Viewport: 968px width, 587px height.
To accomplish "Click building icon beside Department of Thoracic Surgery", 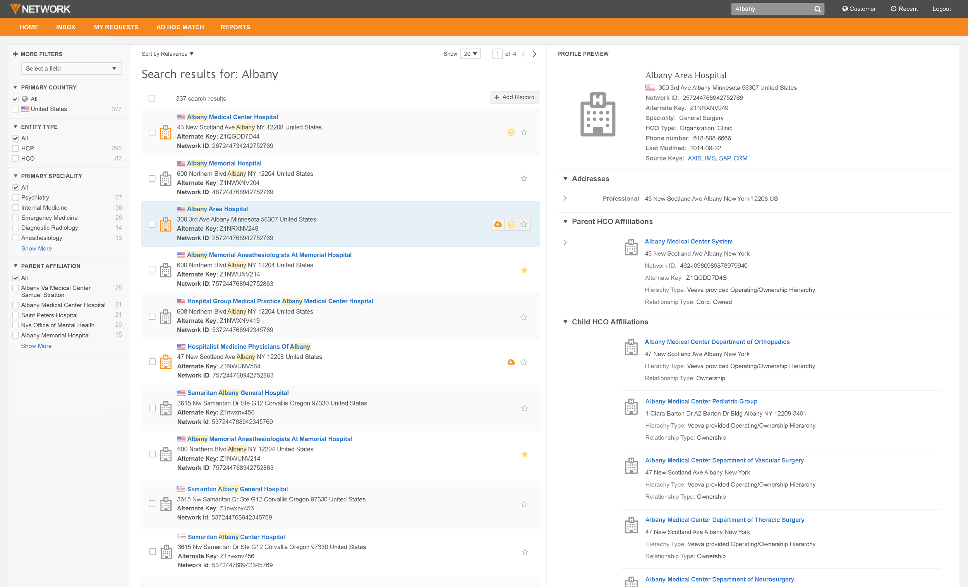I will [631, 525].
